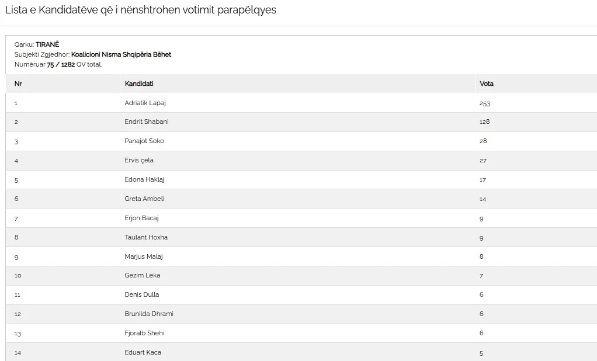The image size is (597, 361).
Task: Click the Vota column header
Action: coord(486,84)
